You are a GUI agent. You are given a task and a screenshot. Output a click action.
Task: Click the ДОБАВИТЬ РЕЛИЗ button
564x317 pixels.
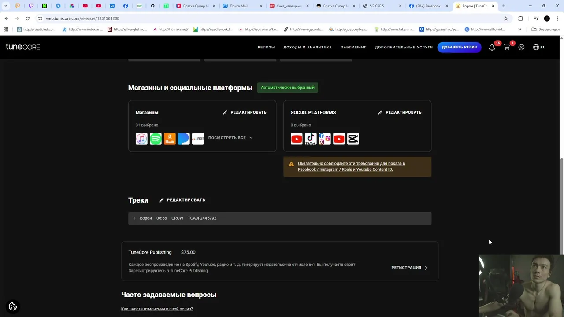coord(459,47)
